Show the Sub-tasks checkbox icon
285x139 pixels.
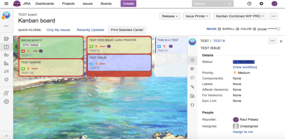[x=192, y=96]
